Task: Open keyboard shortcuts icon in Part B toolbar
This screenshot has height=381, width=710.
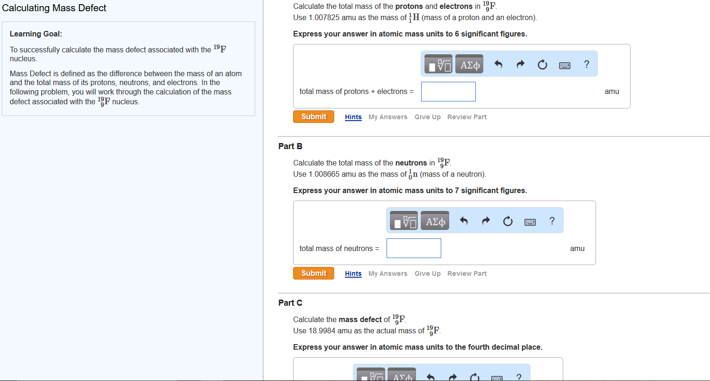Action: click(x=530, y=222)
